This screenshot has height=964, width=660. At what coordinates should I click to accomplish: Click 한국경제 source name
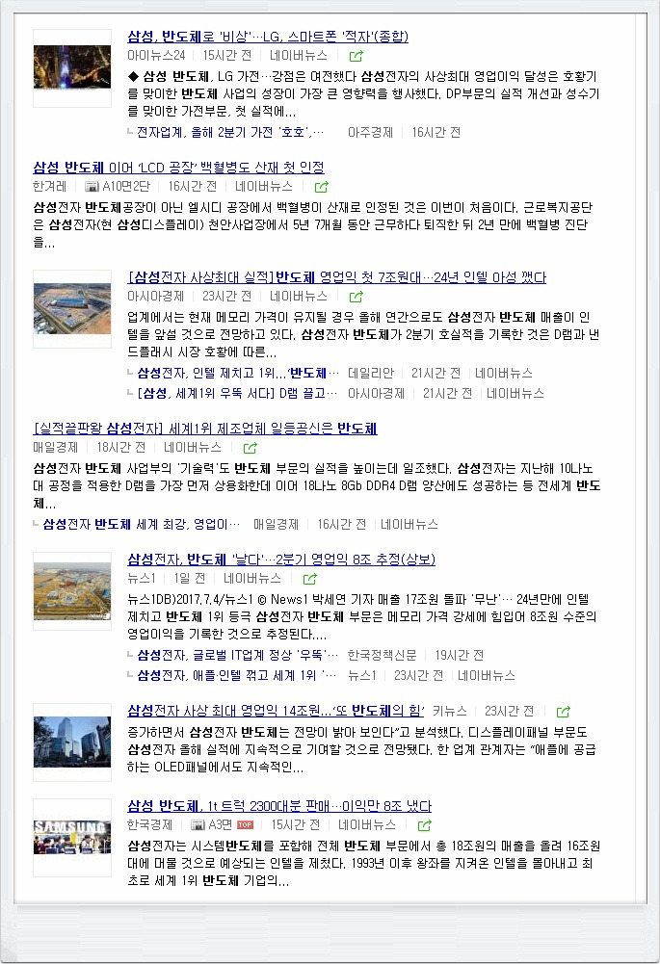(150, 825)
